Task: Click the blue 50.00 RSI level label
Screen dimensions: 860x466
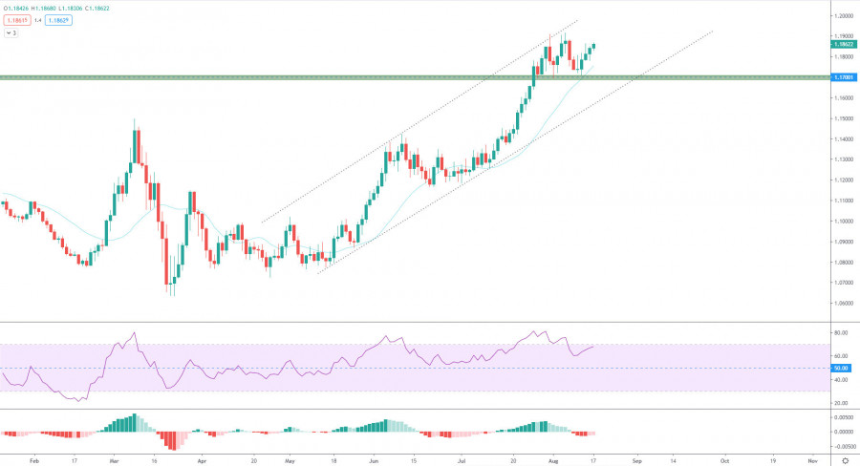Action: 843,368
